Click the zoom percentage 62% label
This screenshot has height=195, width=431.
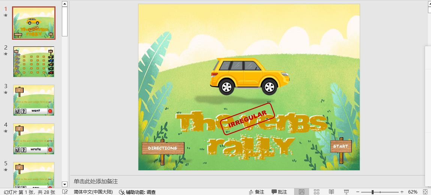[413, 192]
